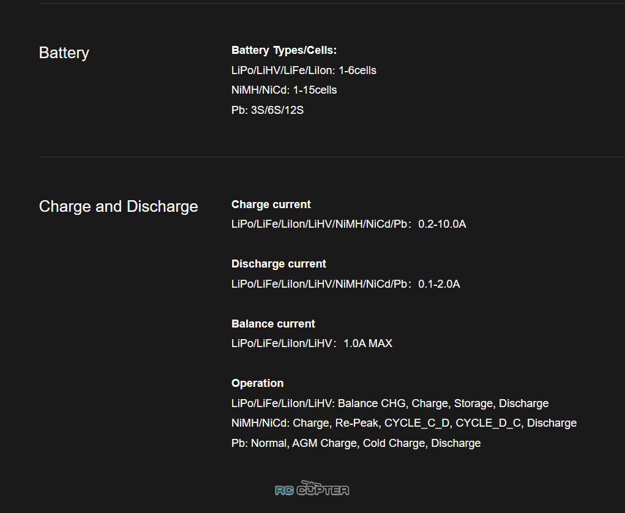Select the 1.0A MAX balance value

(368, 343)
